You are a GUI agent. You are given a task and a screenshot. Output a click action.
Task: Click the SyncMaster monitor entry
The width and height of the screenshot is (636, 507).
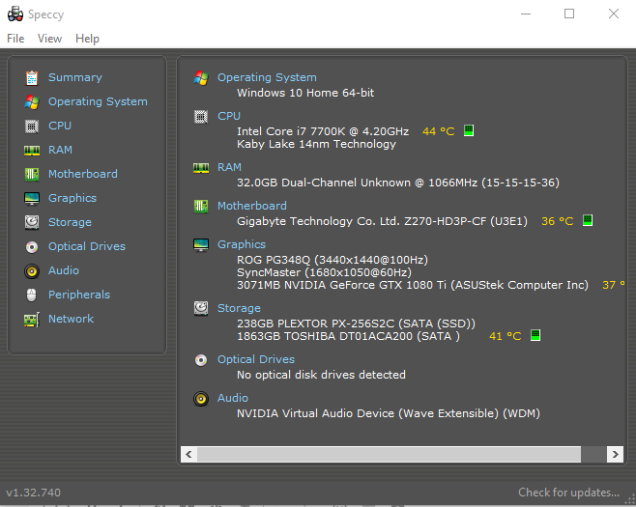tap(324, 272)
